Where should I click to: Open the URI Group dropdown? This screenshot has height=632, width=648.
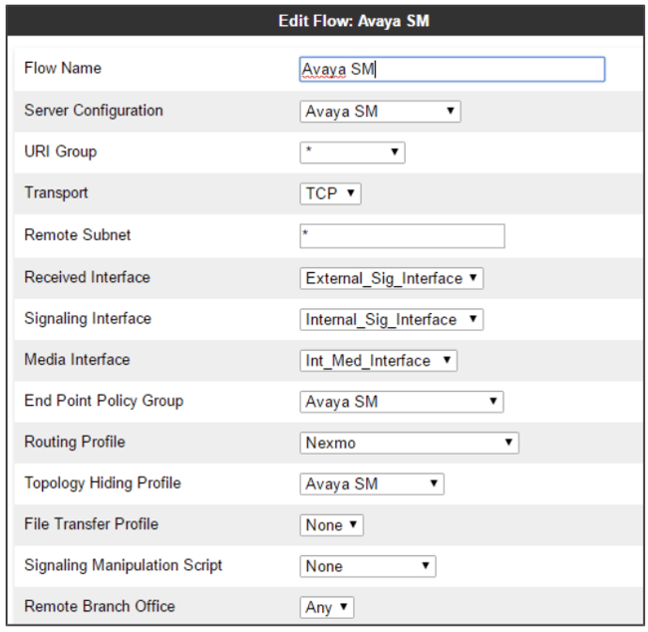tap(353, 153)
